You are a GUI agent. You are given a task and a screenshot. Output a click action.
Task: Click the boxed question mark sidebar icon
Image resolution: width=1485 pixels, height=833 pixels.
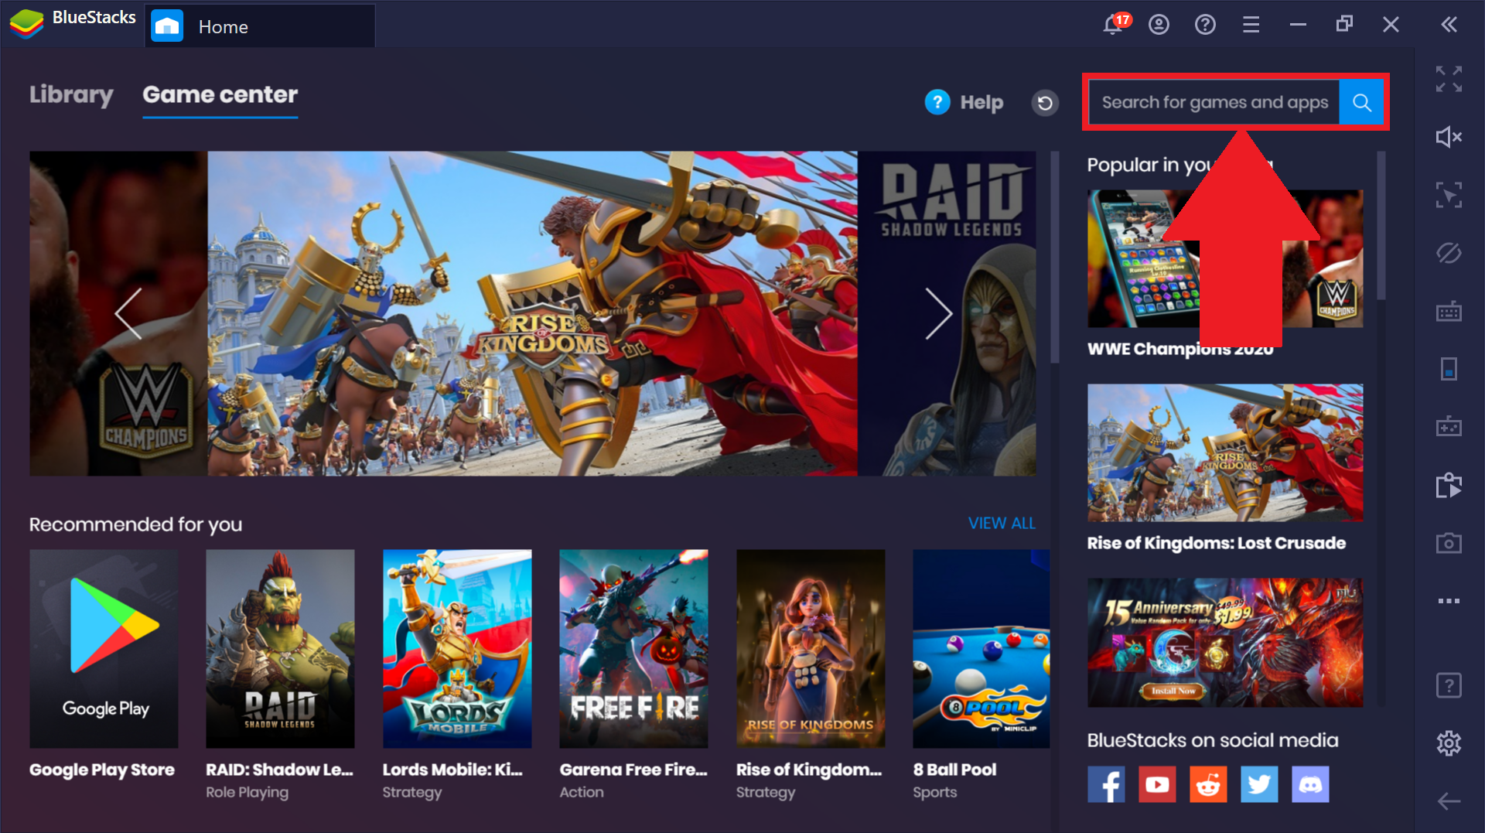pos(1449,685)
